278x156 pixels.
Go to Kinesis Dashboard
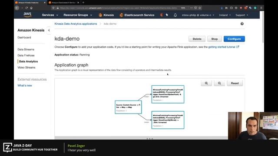click(24, 38)
